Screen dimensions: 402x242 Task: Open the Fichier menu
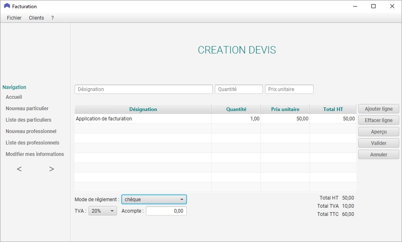coord(14,18)
